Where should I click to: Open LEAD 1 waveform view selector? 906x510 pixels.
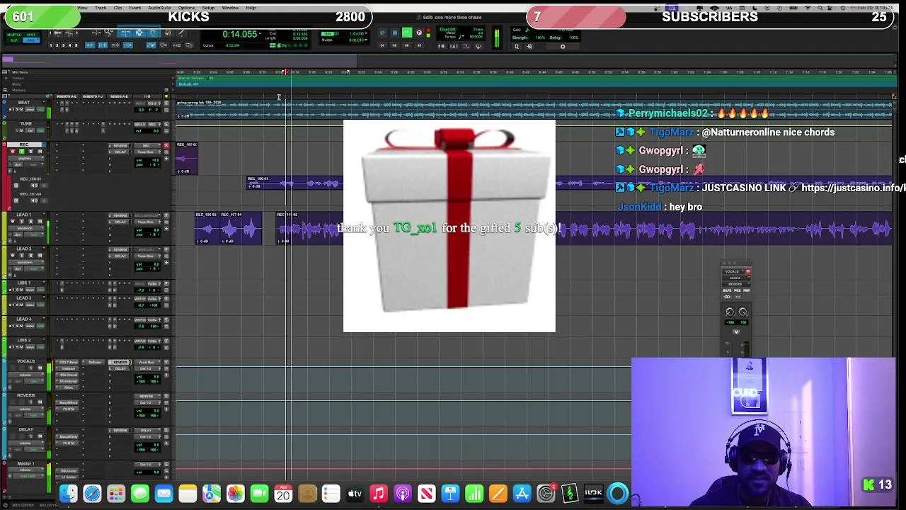tap(25, 228)
